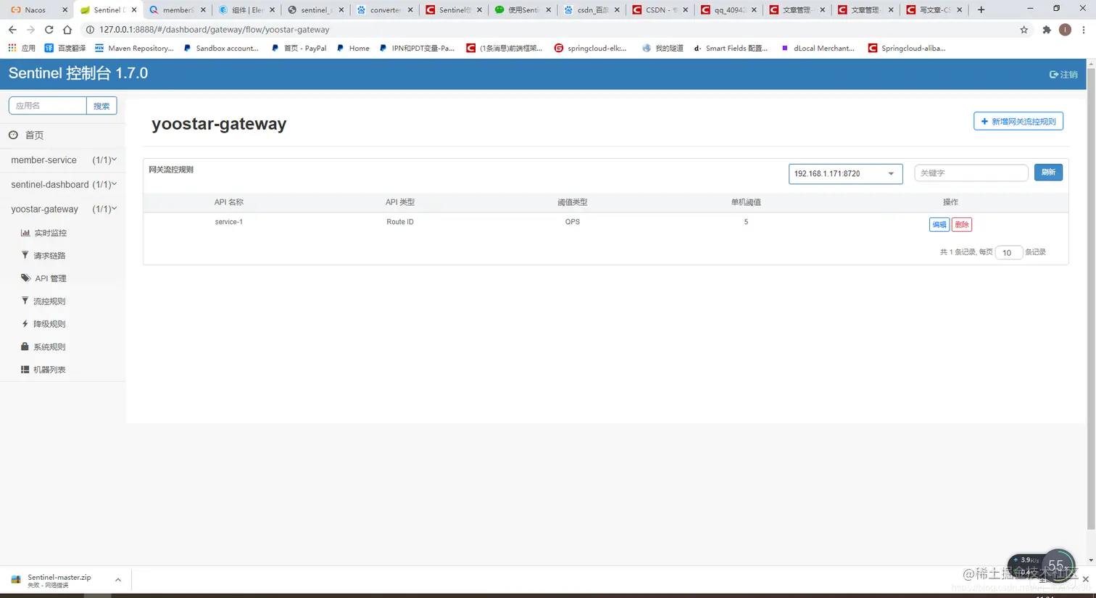Focus the 应用名 search field
This screenshot has width=1096, height=598.
coord(48,106)
